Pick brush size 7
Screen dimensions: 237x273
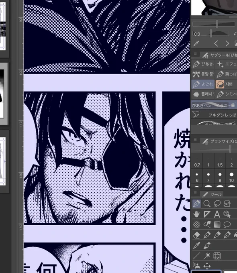click(208, 177)
